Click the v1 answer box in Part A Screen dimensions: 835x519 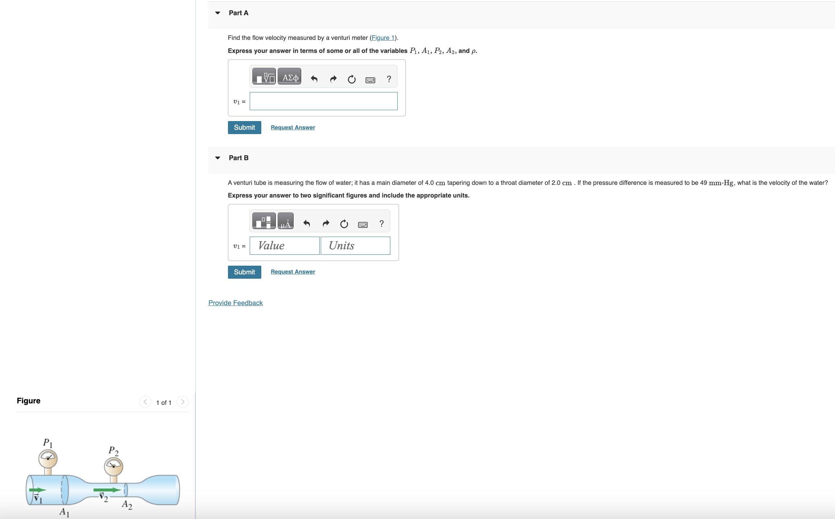click(x=323, y=101)
